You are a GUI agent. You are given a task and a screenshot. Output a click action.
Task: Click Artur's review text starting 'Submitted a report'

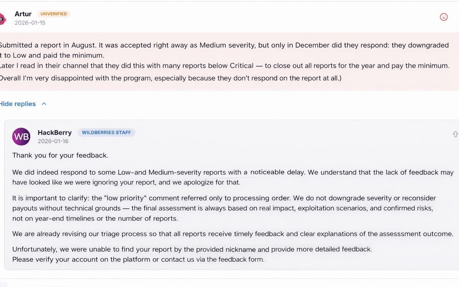(224, 50)
